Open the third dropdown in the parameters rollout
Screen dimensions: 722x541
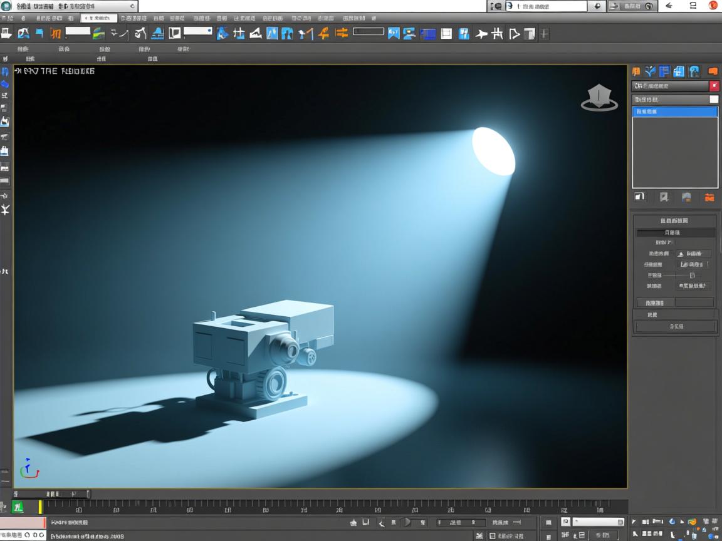694,286
